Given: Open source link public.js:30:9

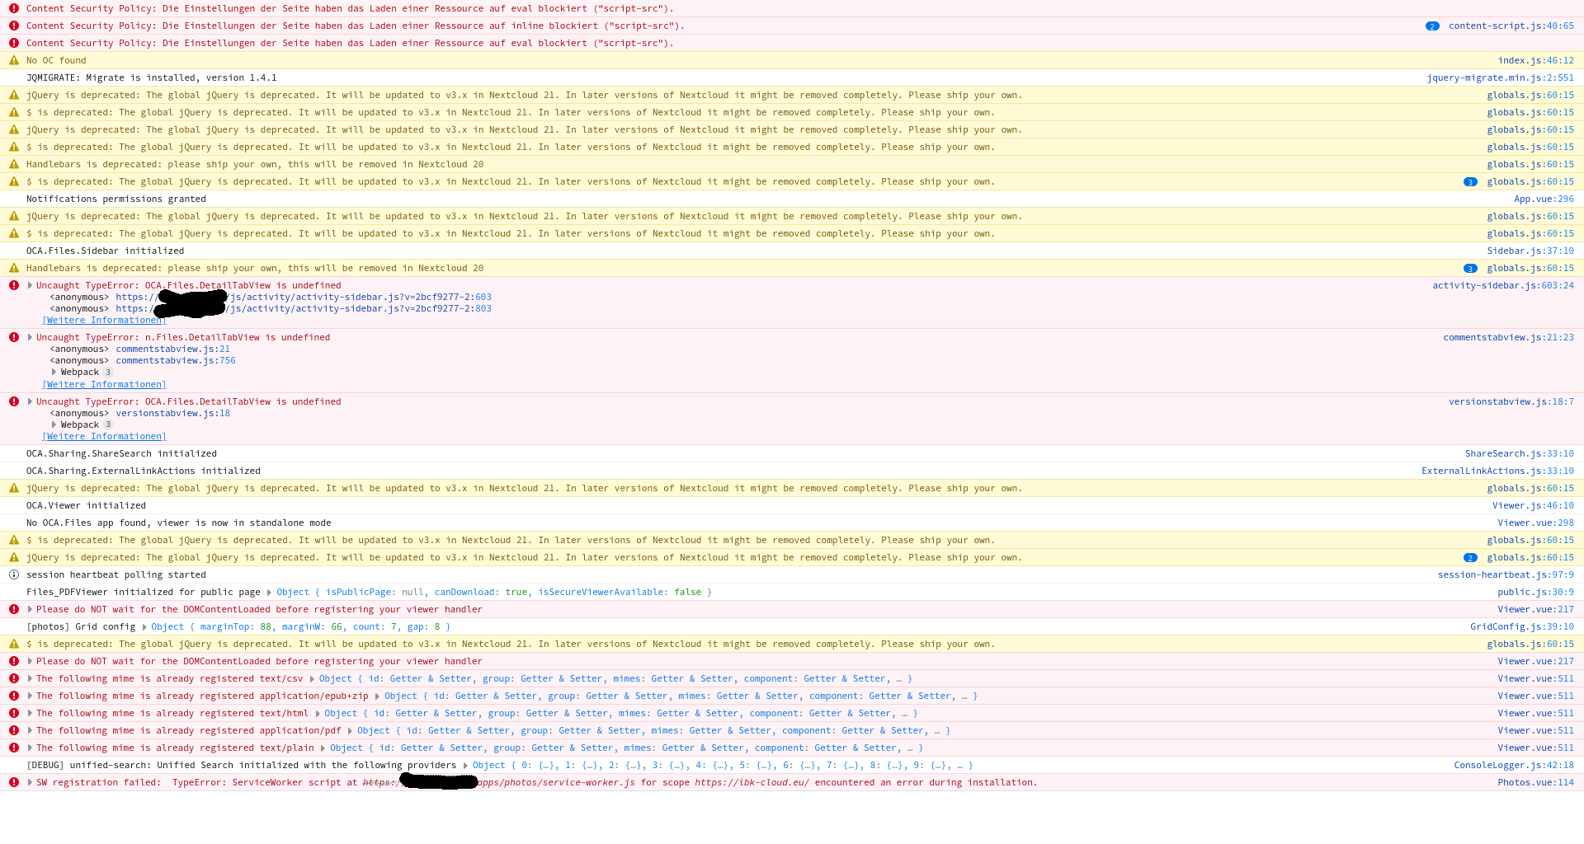Looking at the screenshot, I should coord(1535,592).
